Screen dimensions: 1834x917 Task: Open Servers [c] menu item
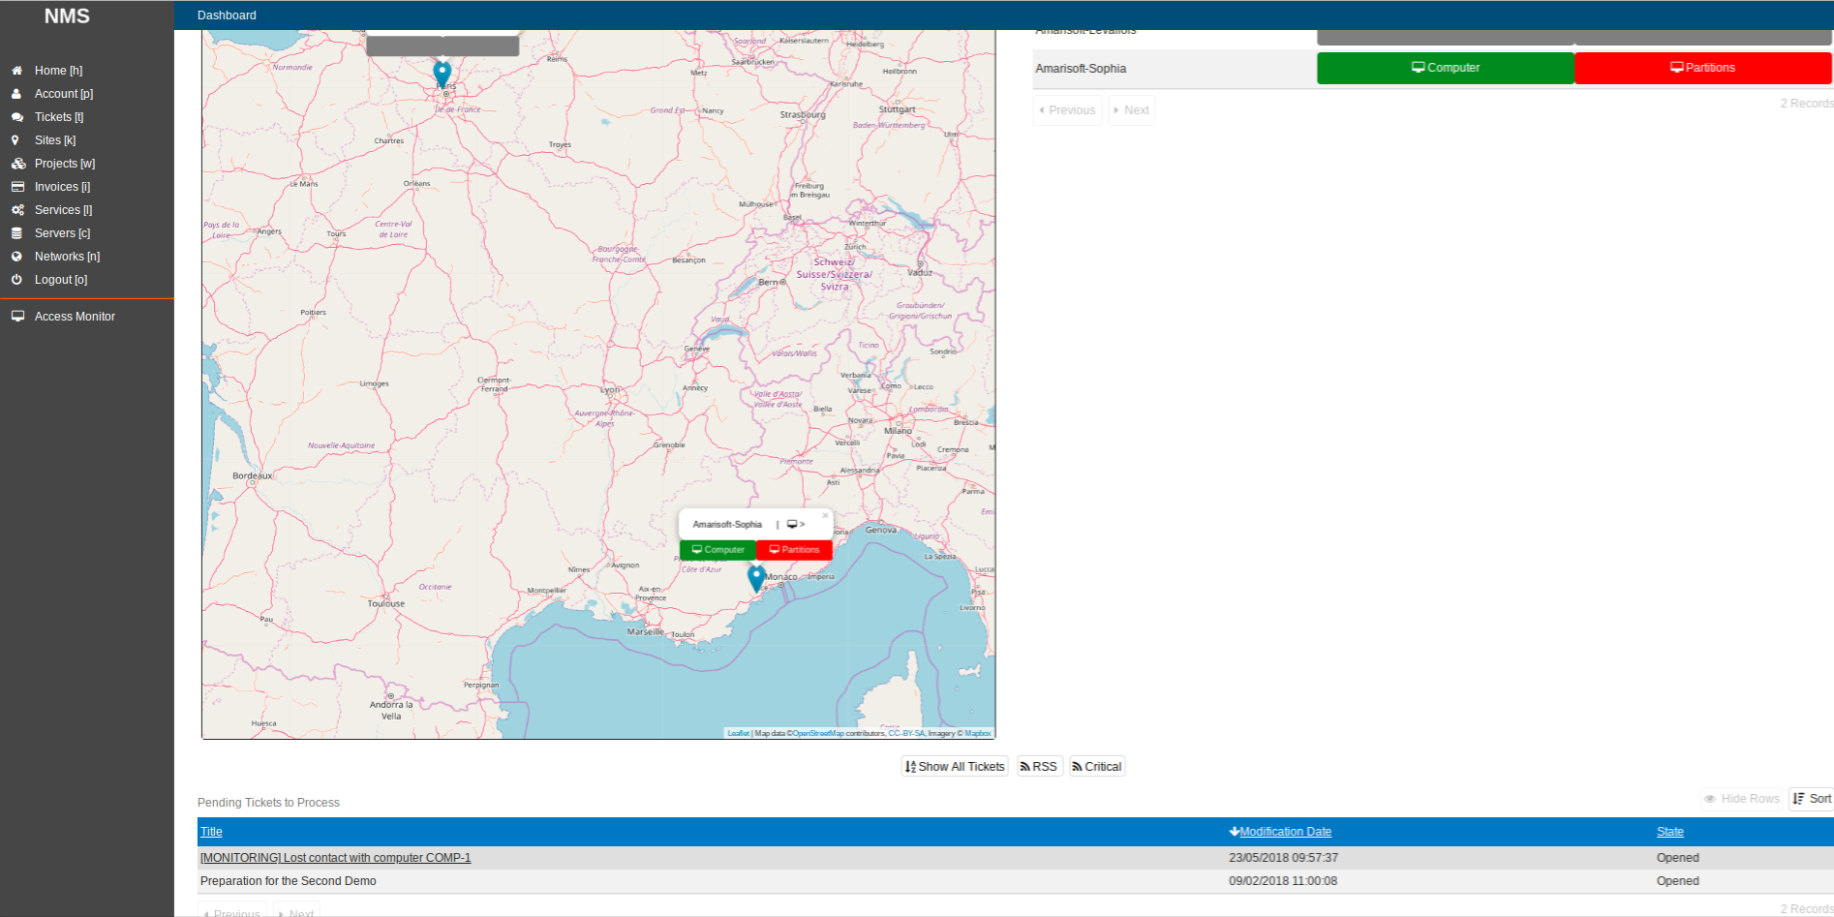(63, 233)
